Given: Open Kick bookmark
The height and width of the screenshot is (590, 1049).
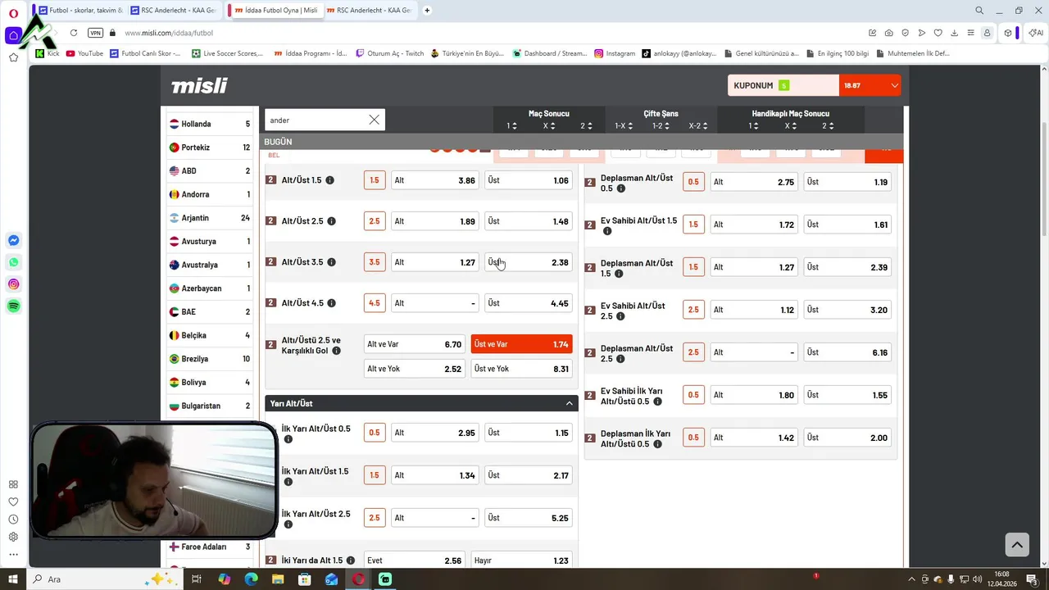Looking at the screenshot, I should [x=48, y=53].
